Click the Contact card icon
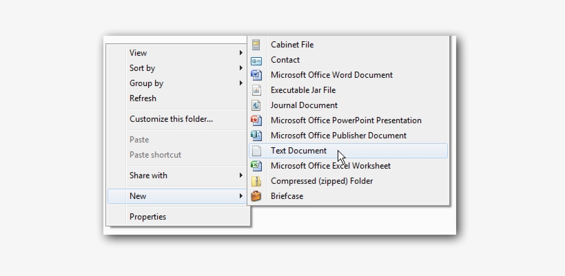Image resolution: width=565 pixels, height=276 pixels. coord(256,61)
